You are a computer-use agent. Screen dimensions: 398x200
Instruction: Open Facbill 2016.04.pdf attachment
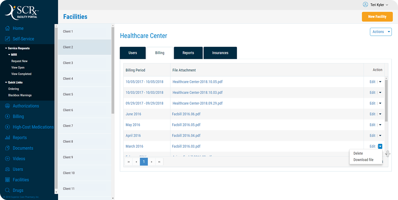[186, 135]
